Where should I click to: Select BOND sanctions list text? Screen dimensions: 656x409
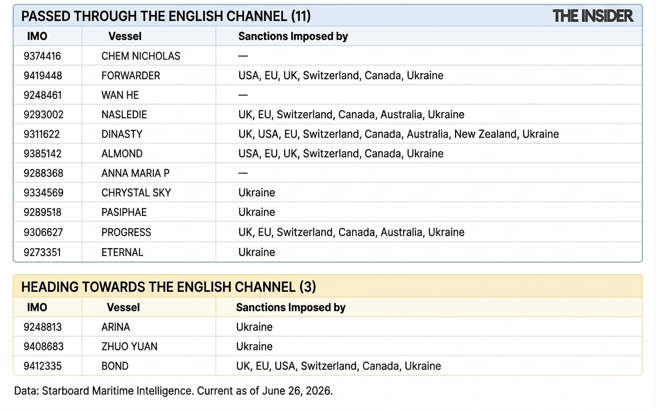tap(339, 366)
